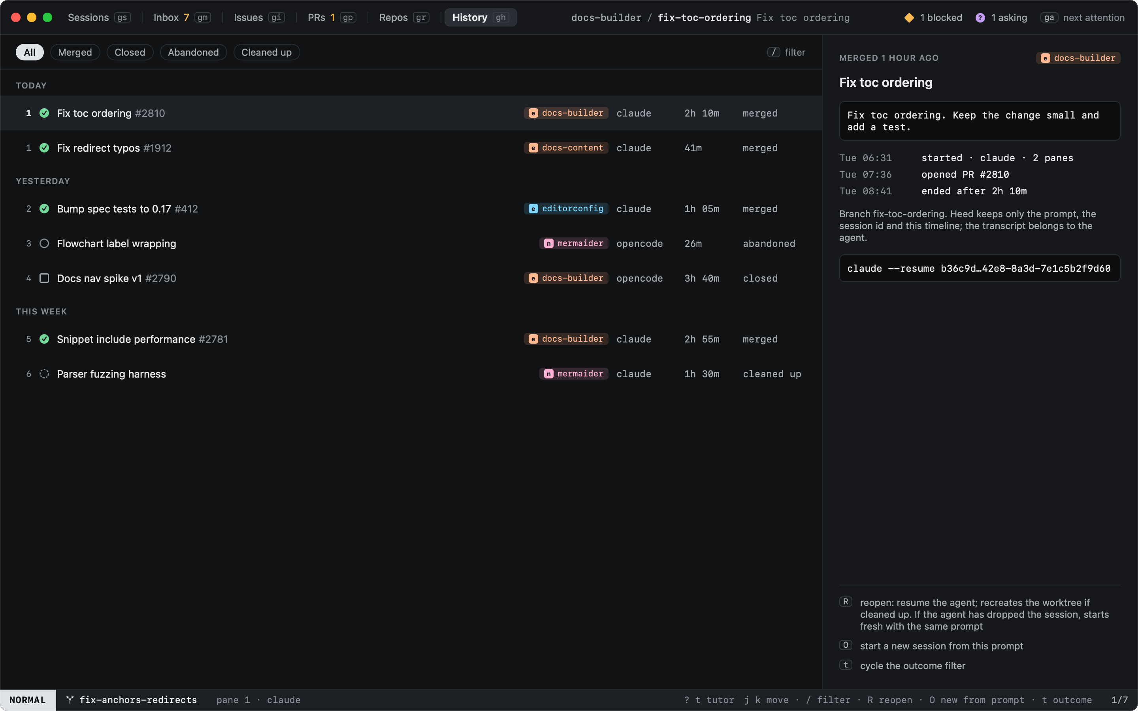Jump to next attention via ga
The image size is (1138, 711).
[x=1083, y=17]
